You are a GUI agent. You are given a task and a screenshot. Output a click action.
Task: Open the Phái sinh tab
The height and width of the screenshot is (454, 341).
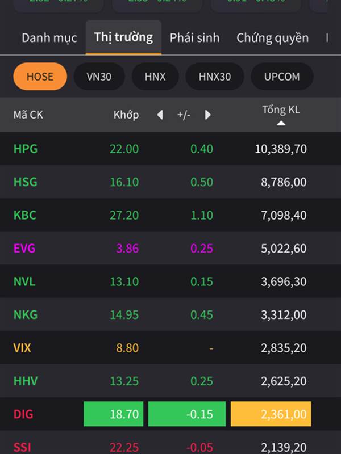[194, 38]
